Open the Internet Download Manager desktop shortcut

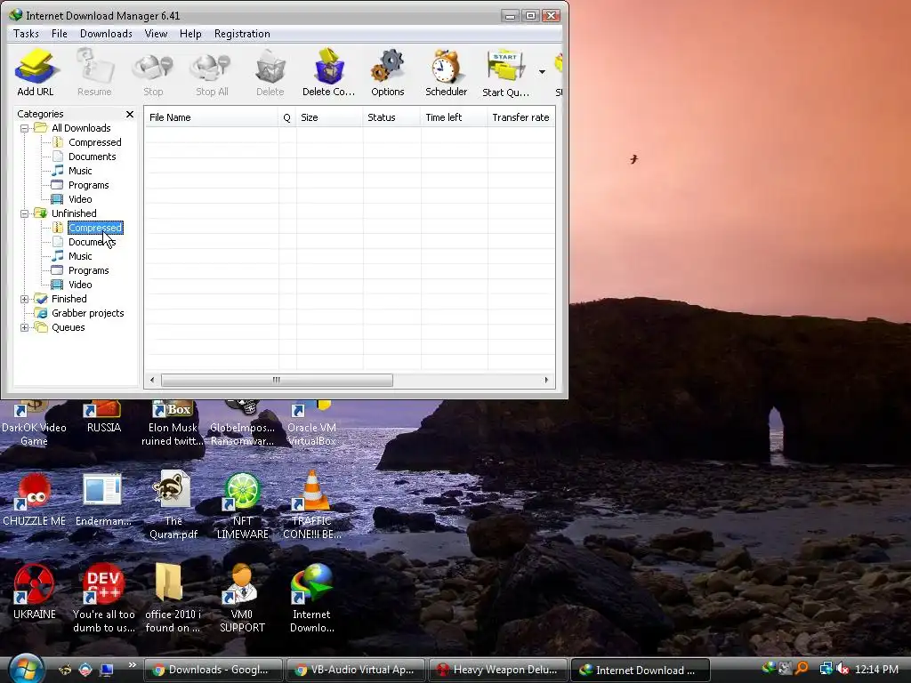point(312,599)
